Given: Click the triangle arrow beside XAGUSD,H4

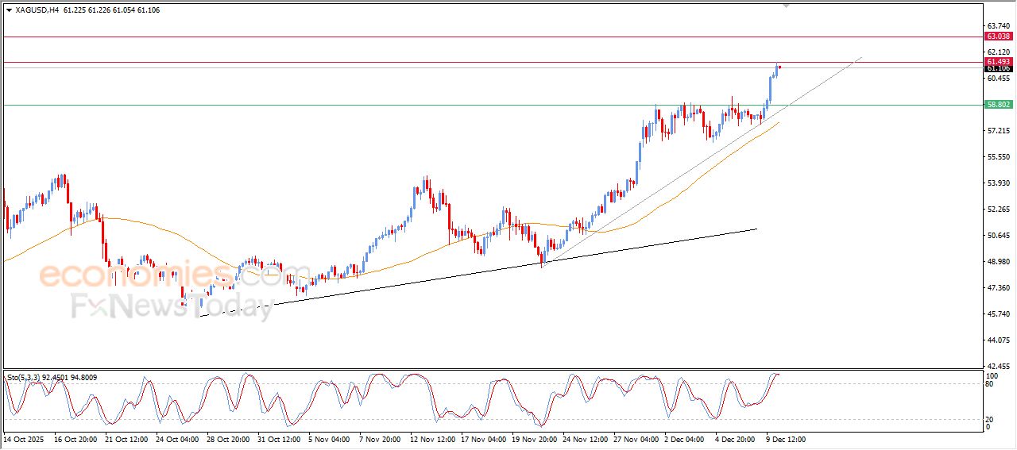Looking at the screenshot, I should tap(9, 10).
